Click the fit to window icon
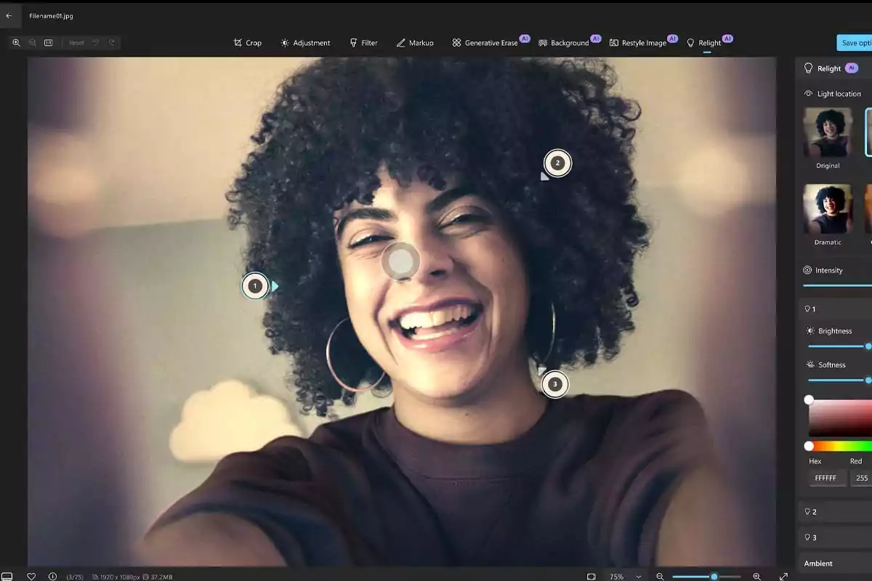Viewport: 872px width, 581px height. [x=591, y=577]
